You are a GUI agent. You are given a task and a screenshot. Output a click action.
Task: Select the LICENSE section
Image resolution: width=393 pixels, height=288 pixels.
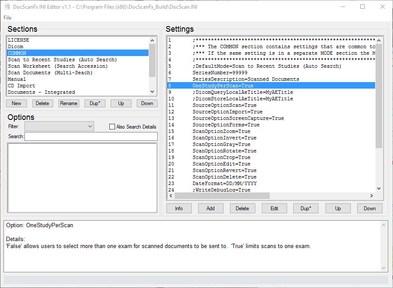click(x=78, y=40)
